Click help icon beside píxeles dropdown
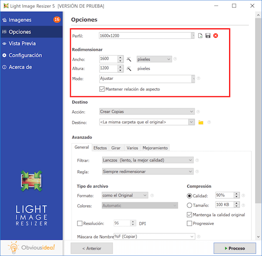 (175, 59)
